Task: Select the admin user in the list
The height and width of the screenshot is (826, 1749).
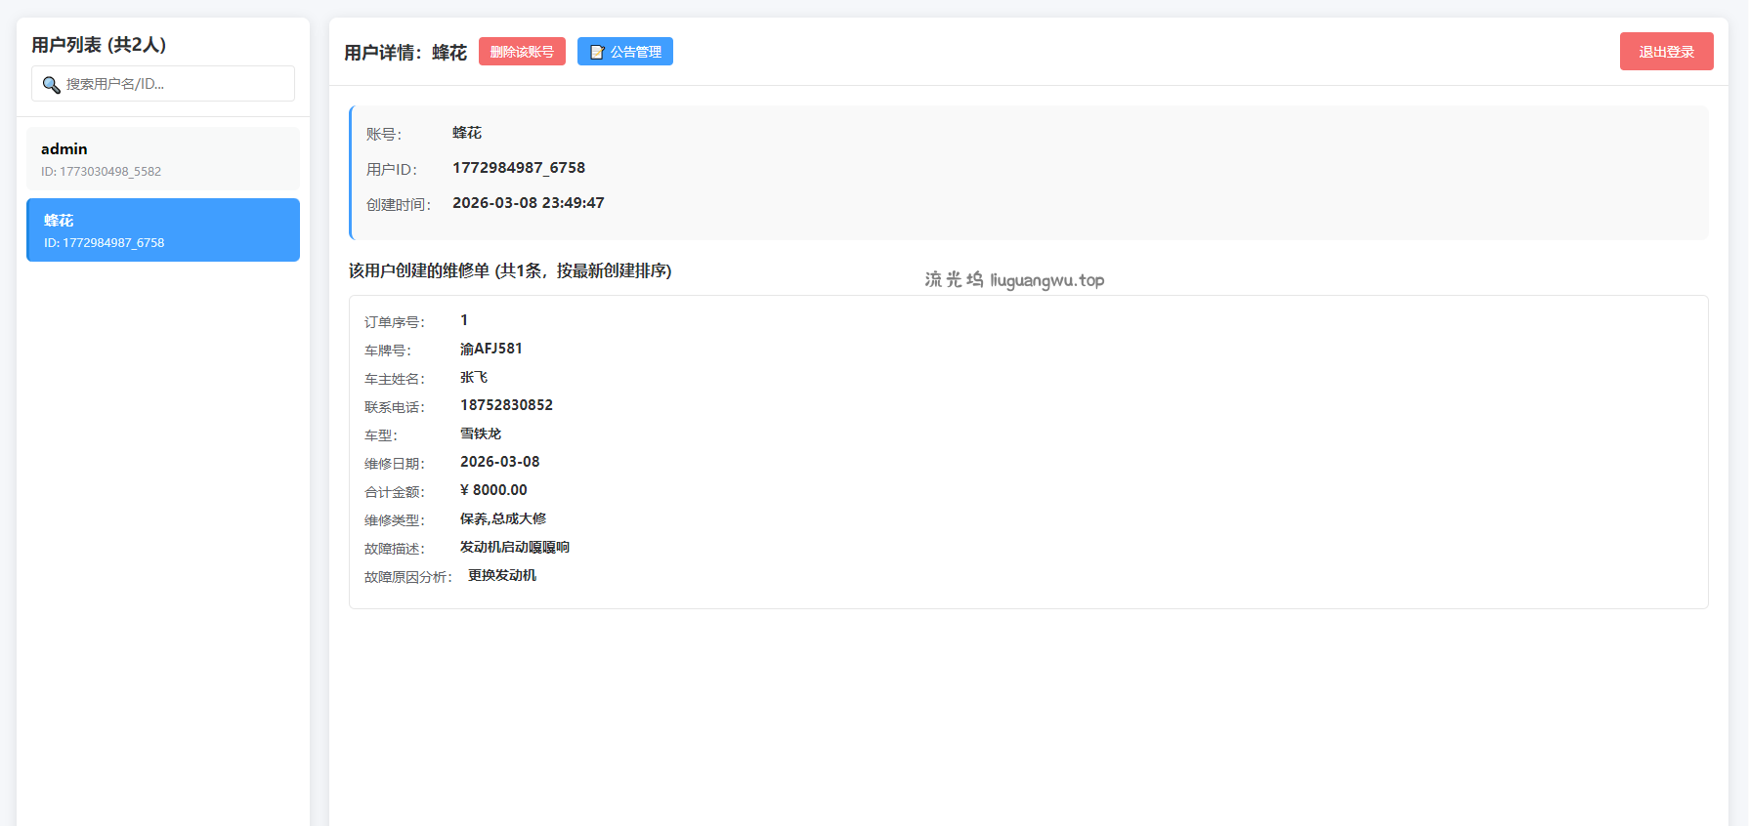Action: [x=163, y=159]
